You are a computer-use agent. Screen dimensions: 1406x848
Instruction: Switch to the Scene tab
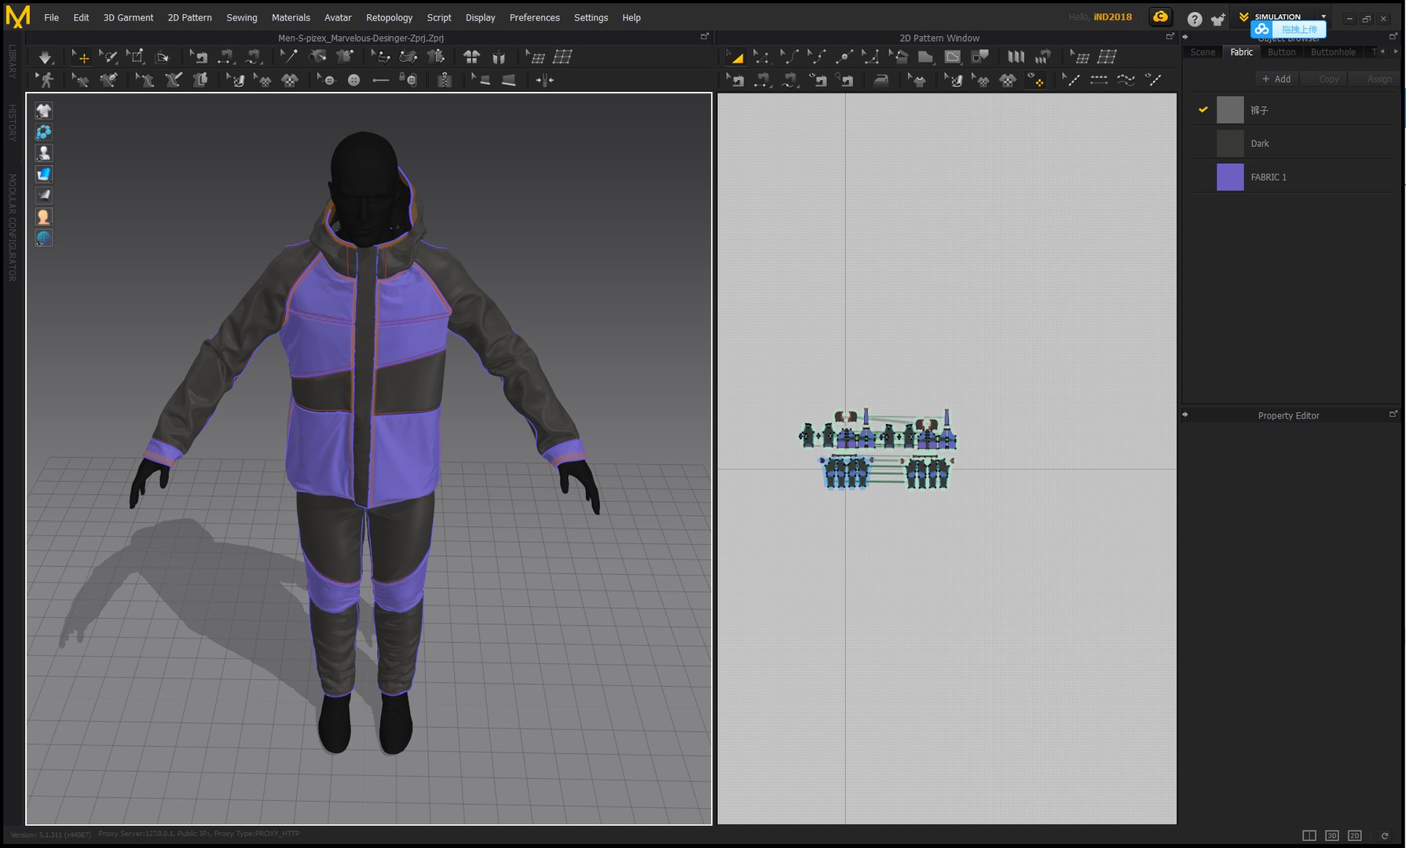click(x=1203, y=52)
